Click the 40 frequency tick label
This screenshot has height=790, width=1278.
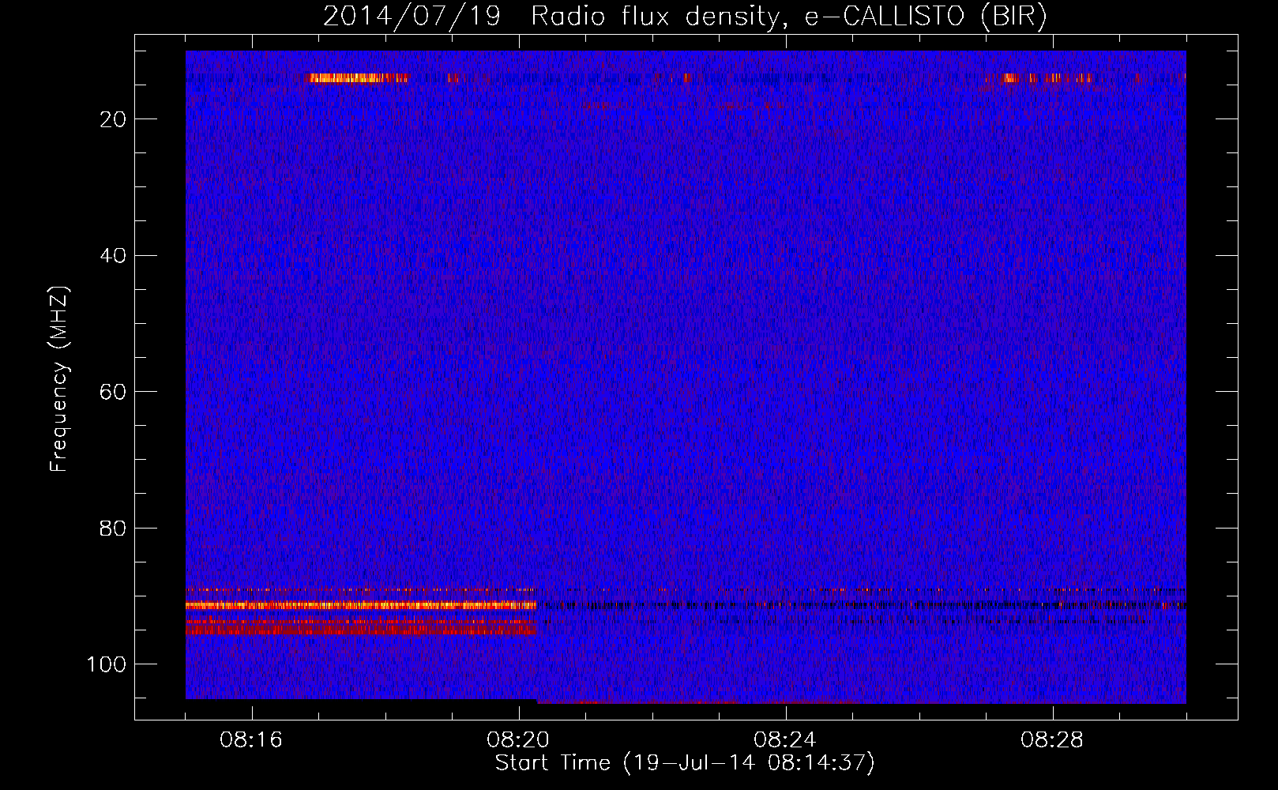(113, 256)
